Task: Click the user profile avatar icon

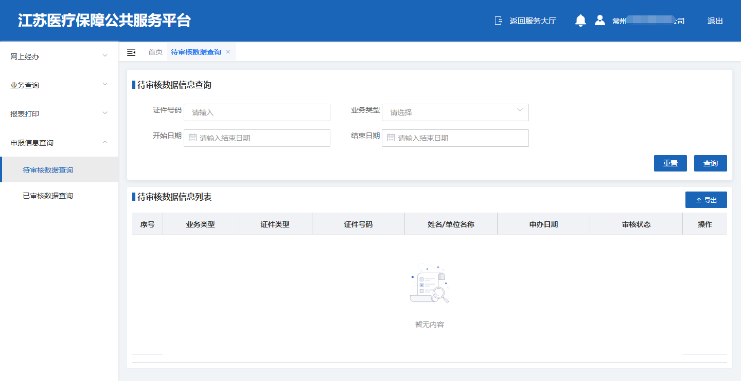Action: [x=599, y=21]
